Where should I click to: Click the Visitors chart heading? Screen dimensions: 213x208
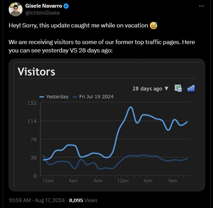click(x=36, y=72)
